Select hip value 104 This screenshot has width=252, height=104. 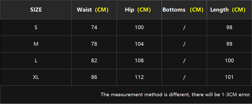(x=139, y=44)
